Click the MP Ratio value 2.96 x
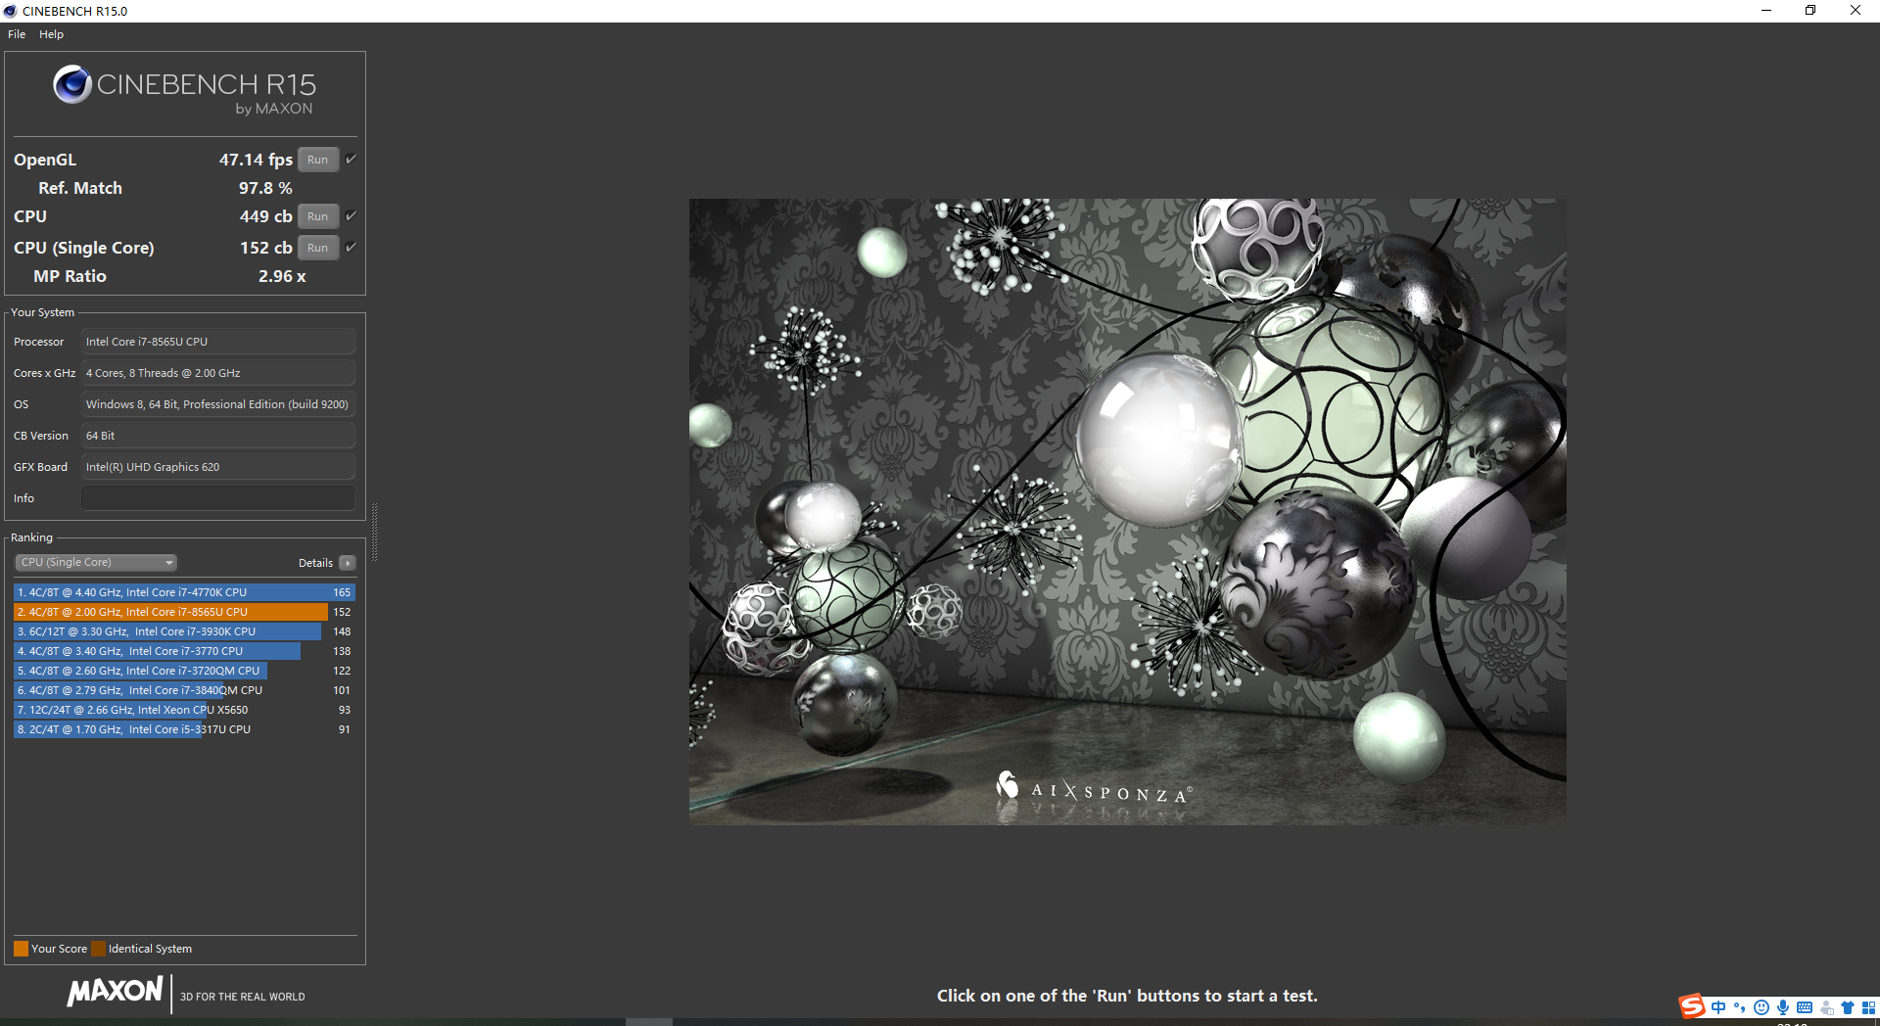Image resolution: width=1880 pixels, height=1026 pixels. pyautogui.click(x=282, y=276)
